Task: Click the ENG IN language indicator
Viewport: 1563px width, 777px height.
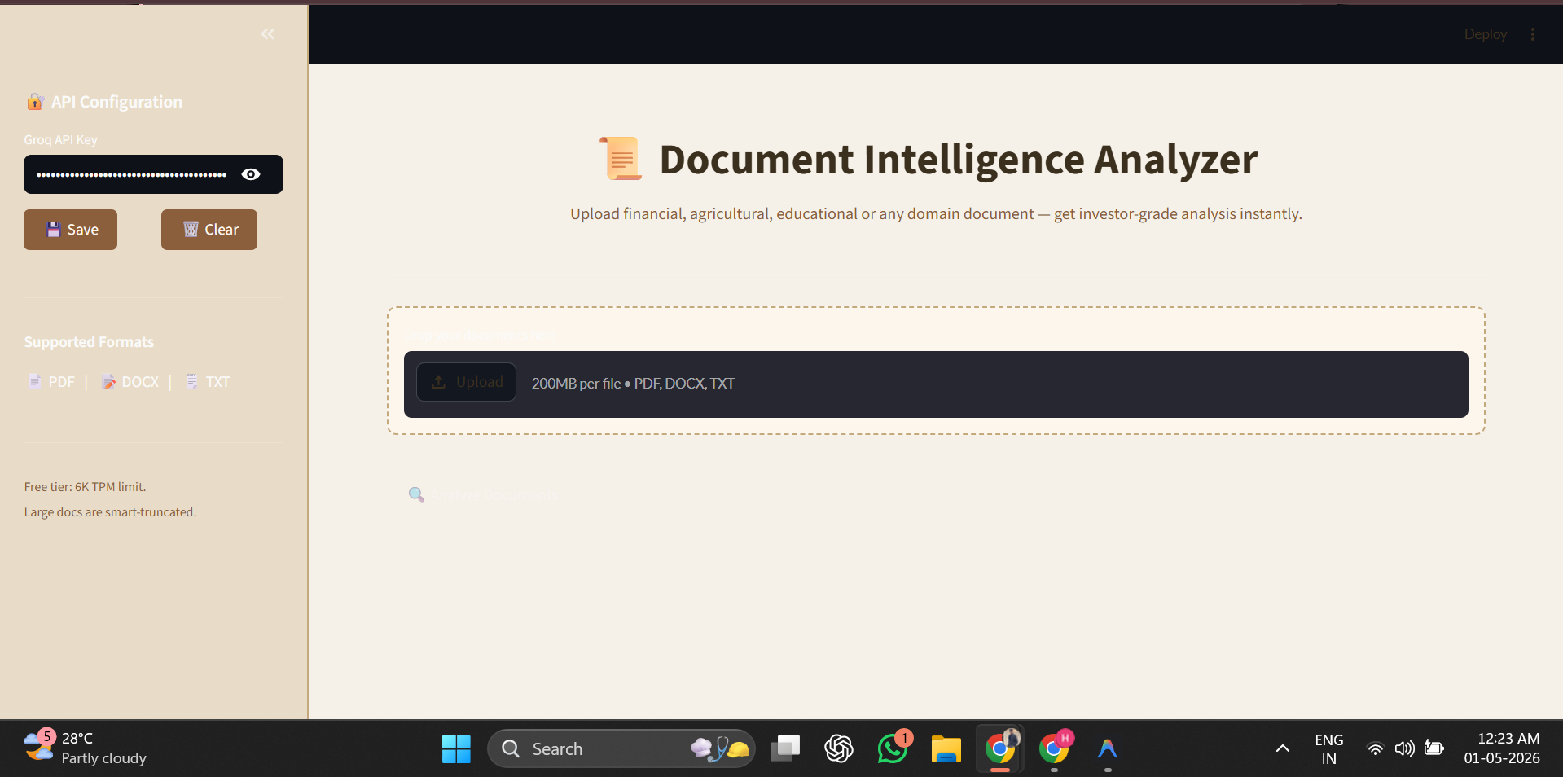Action: coord(1328,748)
